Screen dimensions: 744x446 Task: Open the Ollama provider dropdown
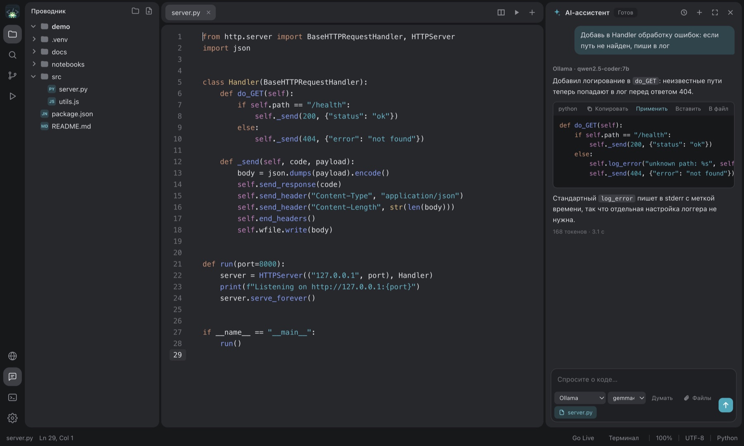(580, 398)
